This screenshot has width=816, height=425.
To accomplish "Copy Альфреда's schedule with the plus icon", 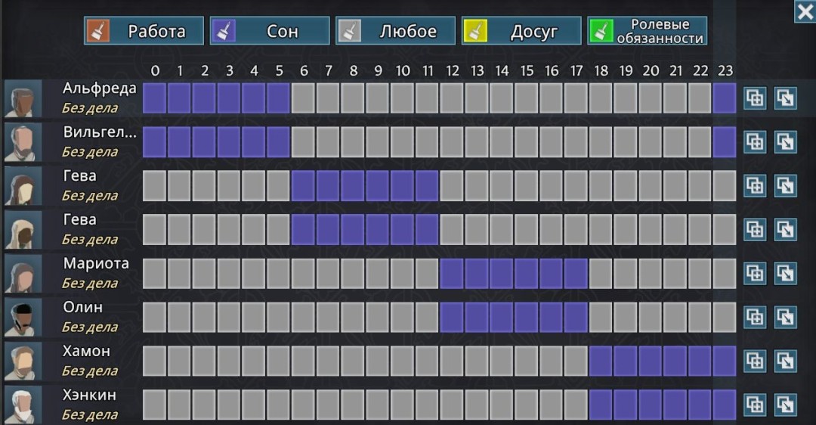I will (x=754, y=98).
